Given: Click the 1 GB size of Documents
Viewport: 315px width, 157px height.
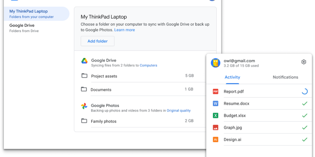Looking at the screenshot, I should (189, 89).
